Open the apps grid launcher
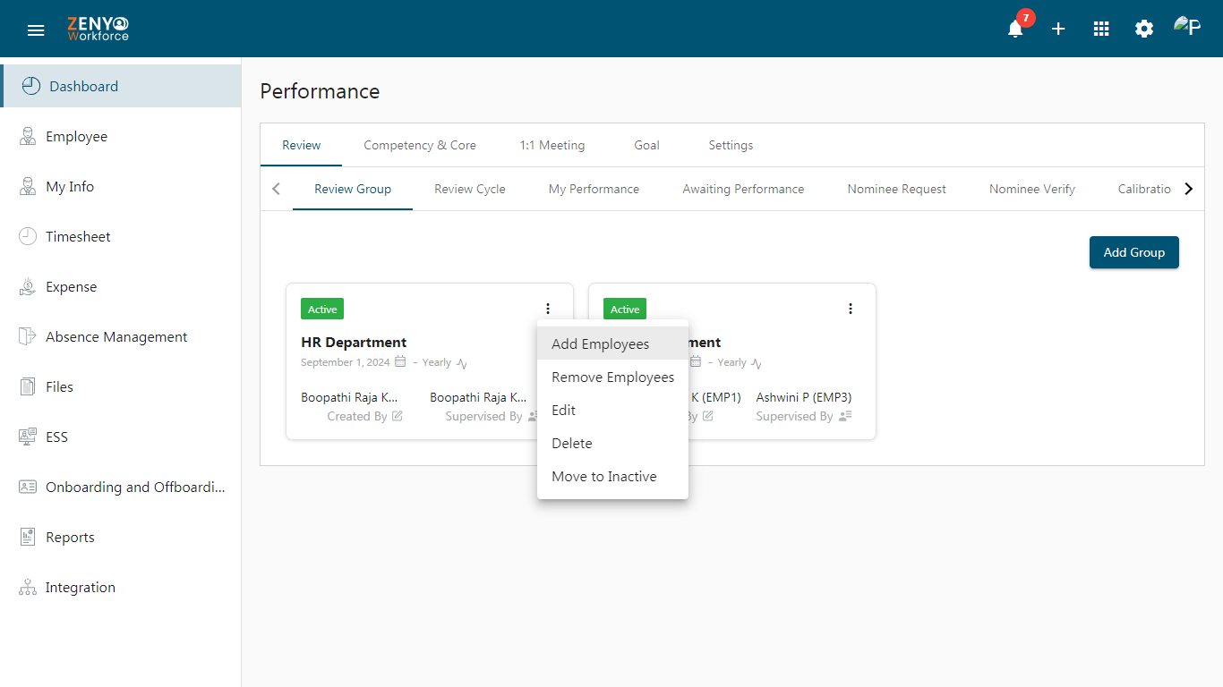 1101,29
